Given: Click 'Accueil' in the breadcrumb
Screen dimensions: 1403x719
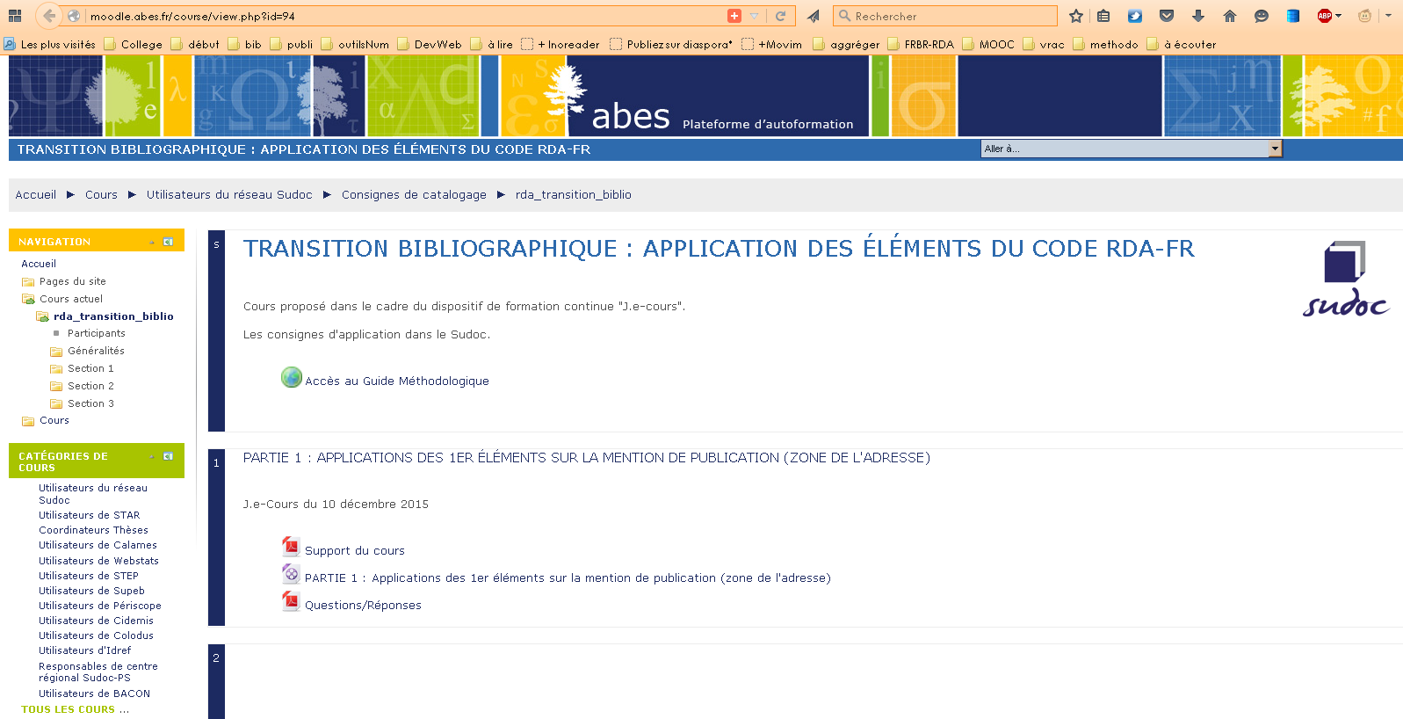Looking at the screenshot, I should coord(36,194).
